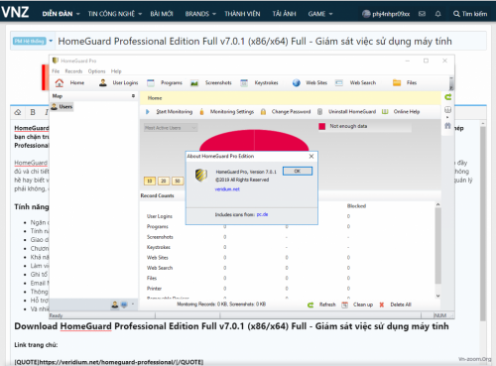Click the Clean up calendar icon
496x366 pixels.
[345, 305]
